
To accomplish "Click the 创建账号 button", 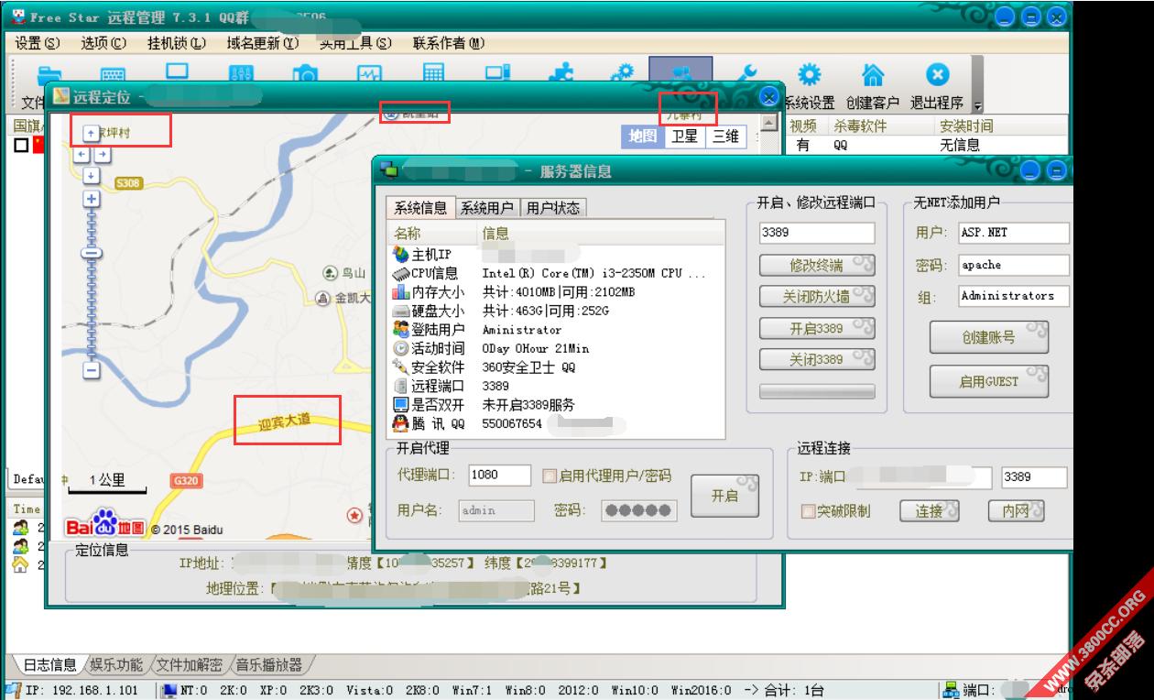I will [989, 337].
